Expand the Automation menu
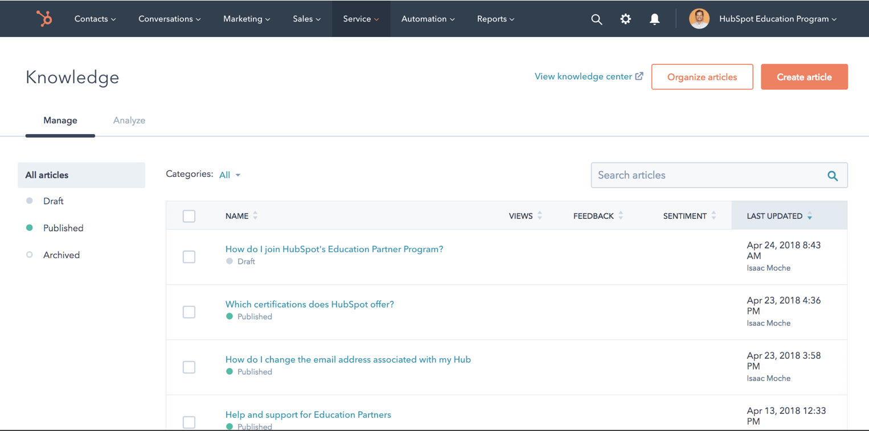This screenshot has height=431, width=869. pyautogui.click(x=428, y=19)
